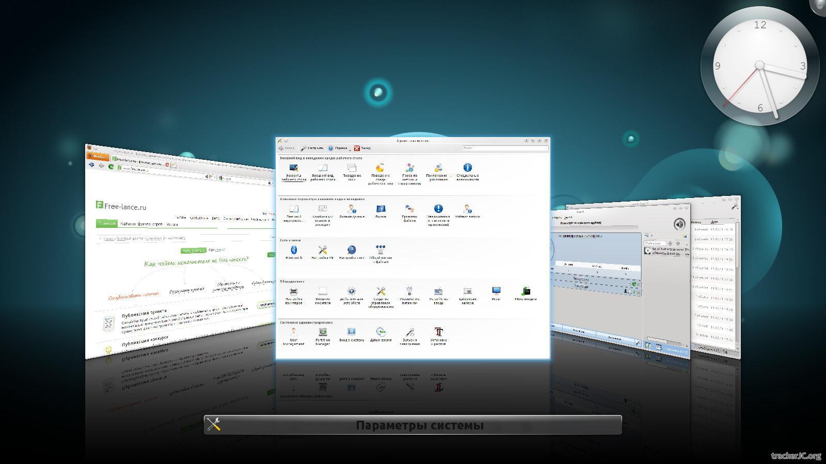Click the Multimedia hardware settings icon
Screen dimensions: 826x464
pyautogui.click(x=526, y=292)
